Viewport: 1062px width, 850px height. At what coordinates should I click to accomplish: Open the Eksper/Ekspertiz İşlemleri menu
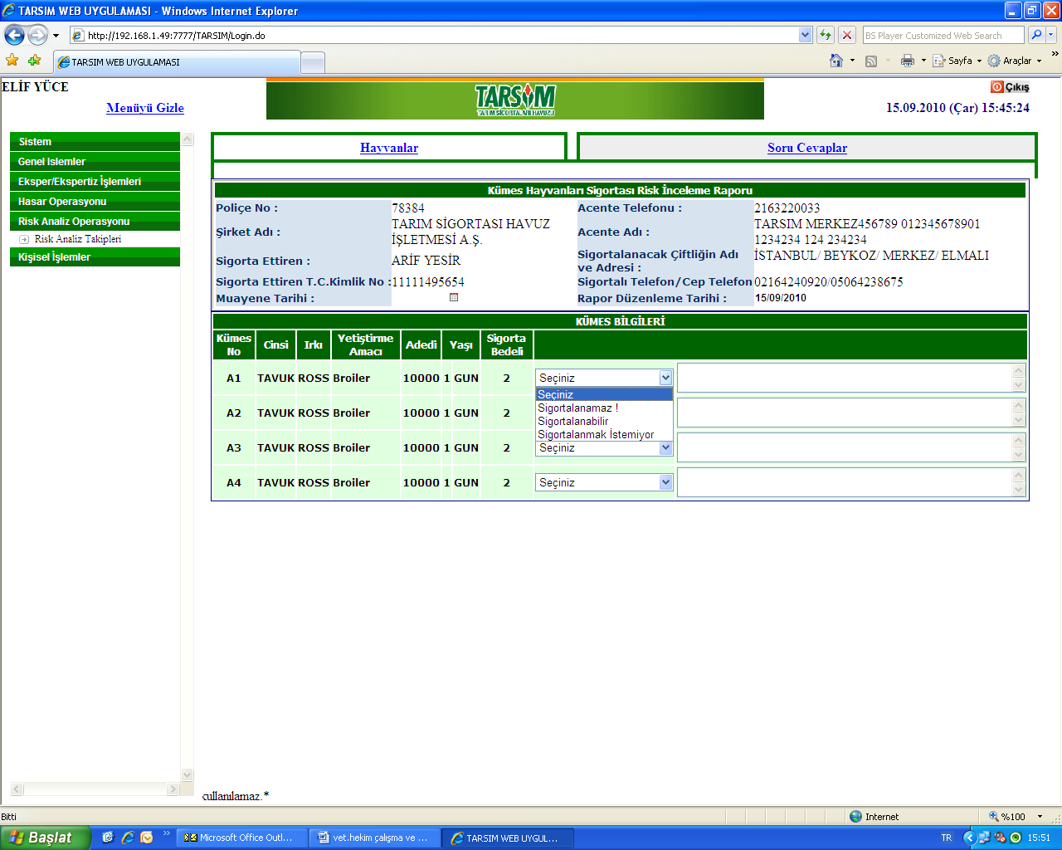(x=95, y=182)
